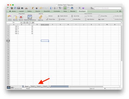Insert a Radio Button form control
The width and height of the screenshot is (129, 99).
point(63,16)
